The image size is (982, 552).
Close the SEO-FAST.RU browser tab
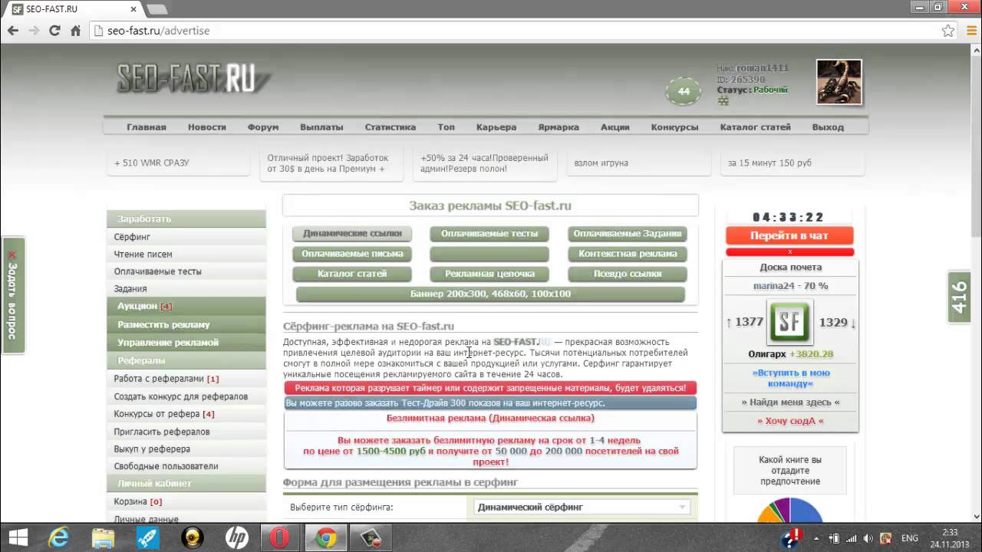133,10
